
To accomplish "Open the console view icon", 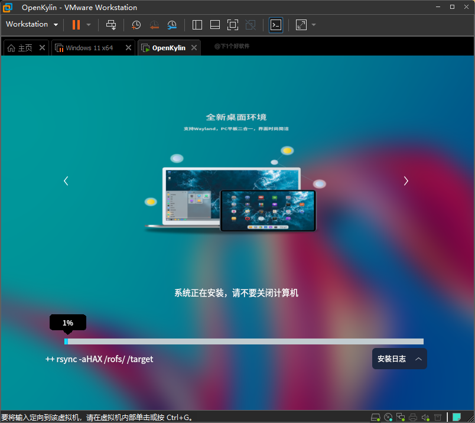I will coord(276,25).
